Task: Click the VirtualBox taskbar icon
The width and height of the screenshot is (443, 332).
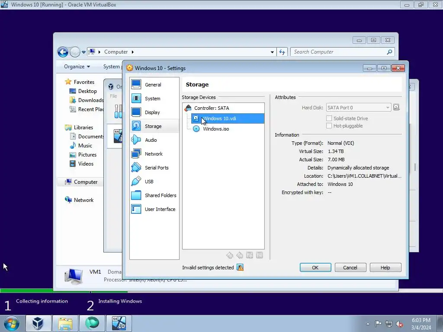Action: 39,323
